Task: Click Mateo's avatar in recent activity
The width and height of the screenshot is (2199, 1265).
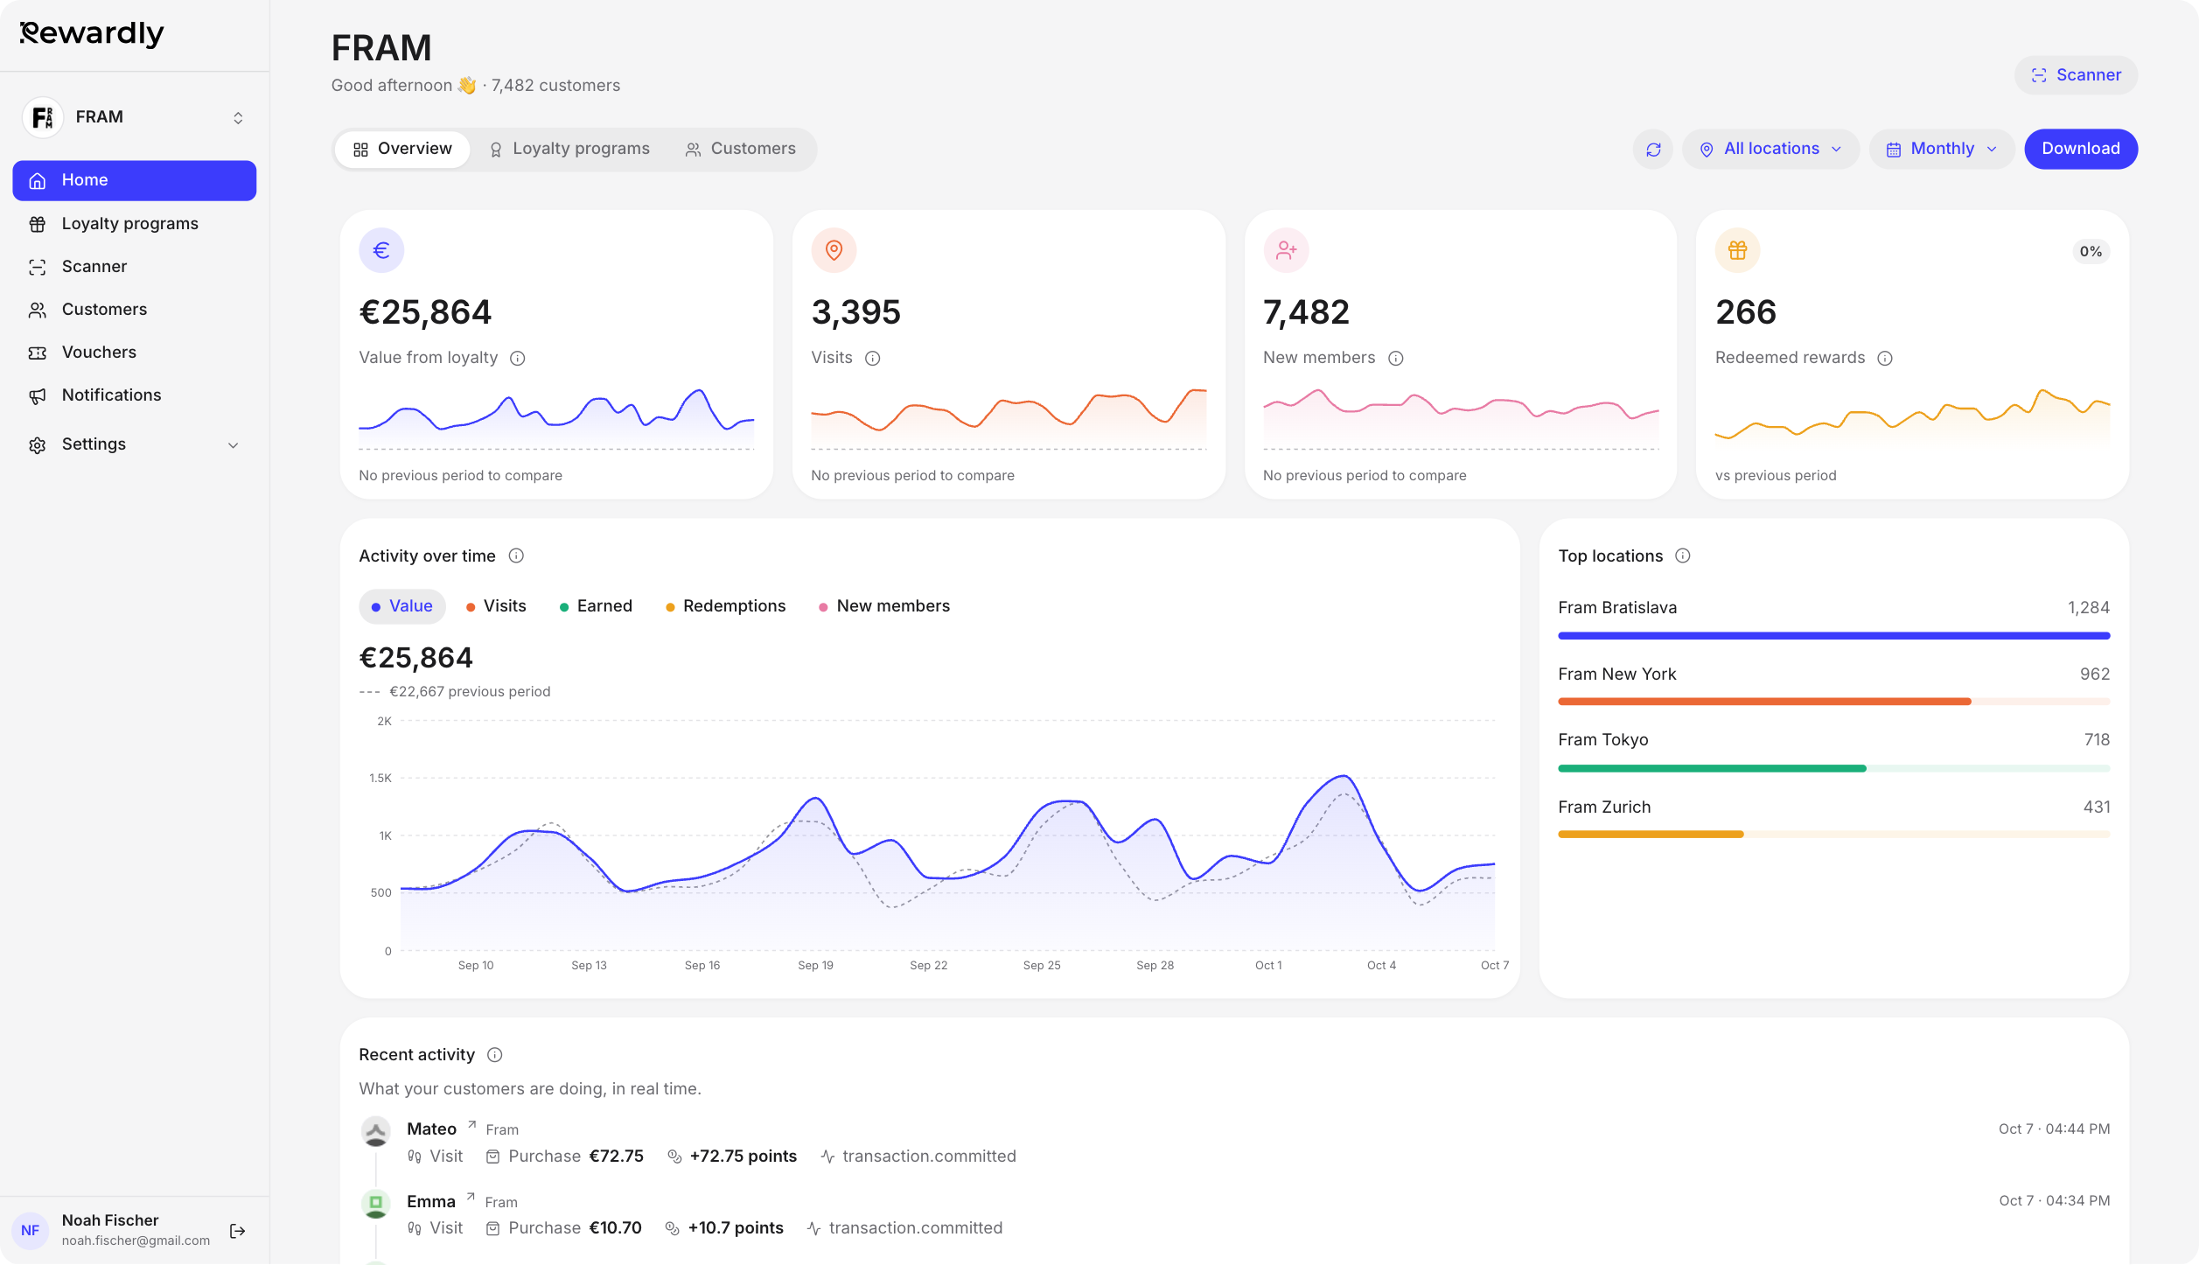Action: tap(376, 1132)
